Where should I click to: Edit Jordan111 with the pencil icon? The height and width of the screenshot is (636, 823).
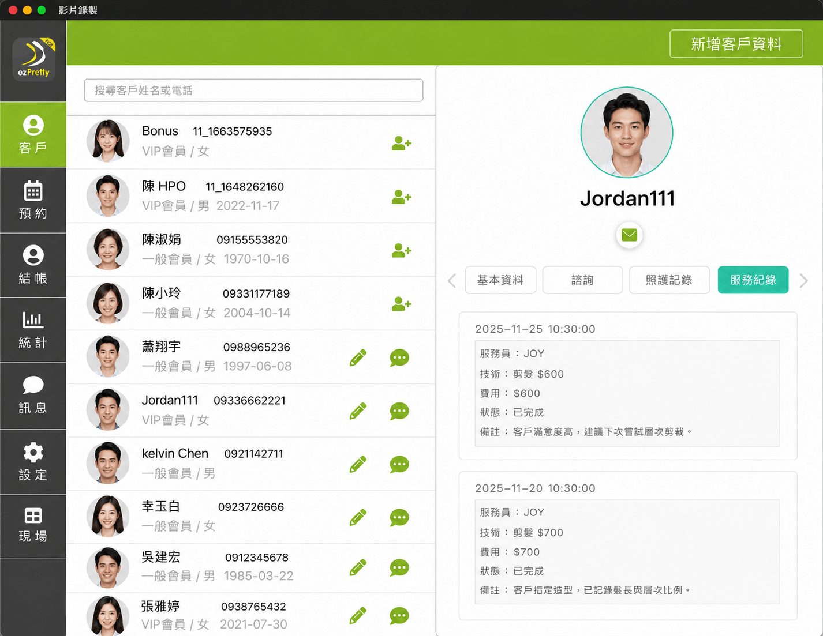point(358,411)
